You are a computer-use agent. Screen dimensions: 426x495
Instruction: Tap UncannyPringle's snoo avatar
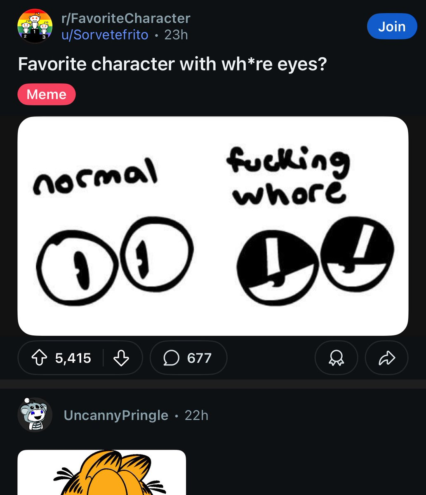[x=35, y=415]
